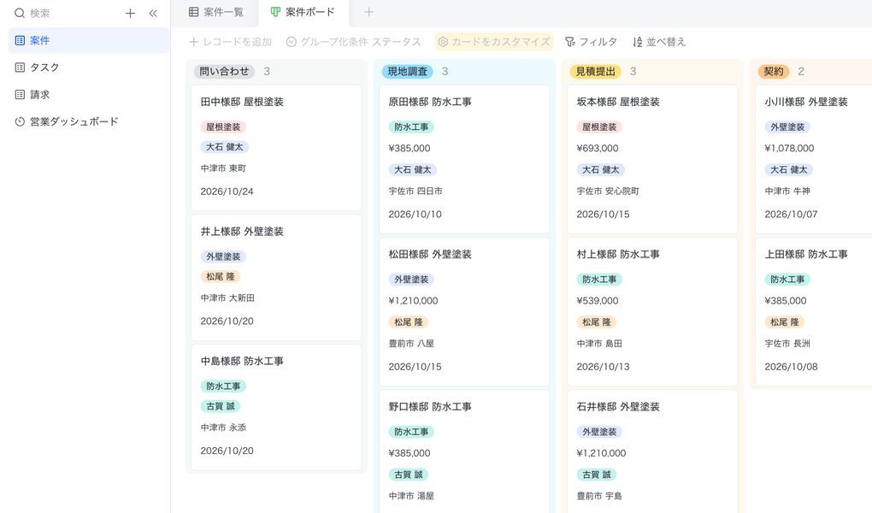The height and width of the screenshot is (513, 872).
Task: Click the gear icon for card customization
Action: tap(443, 42)
